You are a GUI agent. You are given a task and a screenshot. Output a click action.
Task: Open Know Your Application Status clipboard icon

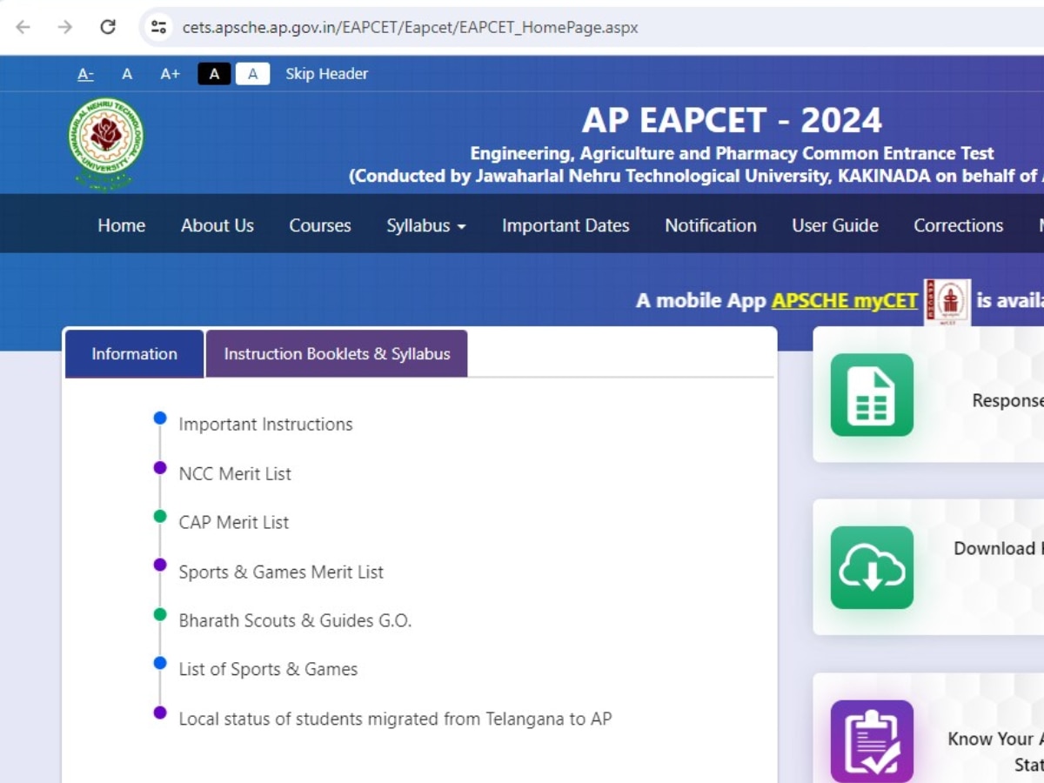pos(873,739)
